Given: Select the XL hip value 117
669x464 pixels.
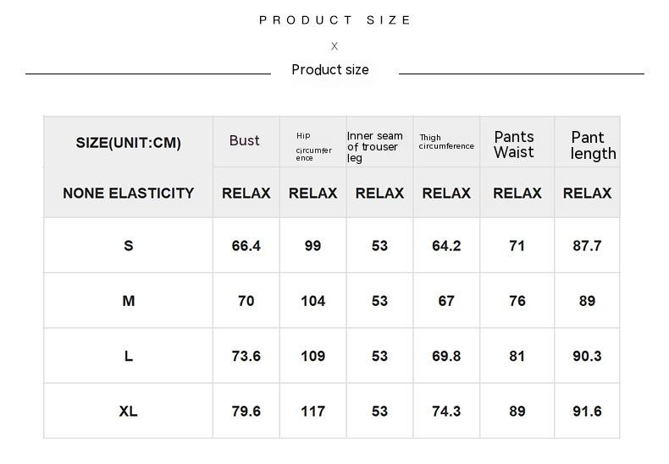Looking at the screenshot, I should click(x=312, y=412).
